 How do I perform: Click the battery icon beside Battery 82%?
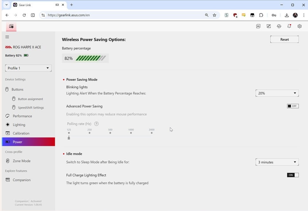[26, 55]
